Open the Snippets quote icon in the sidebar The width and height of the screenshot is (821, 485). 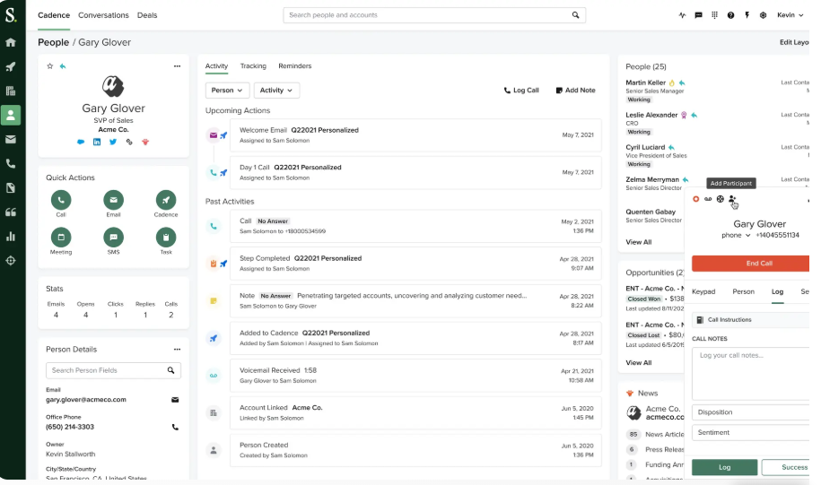click(x=11, y=212)
